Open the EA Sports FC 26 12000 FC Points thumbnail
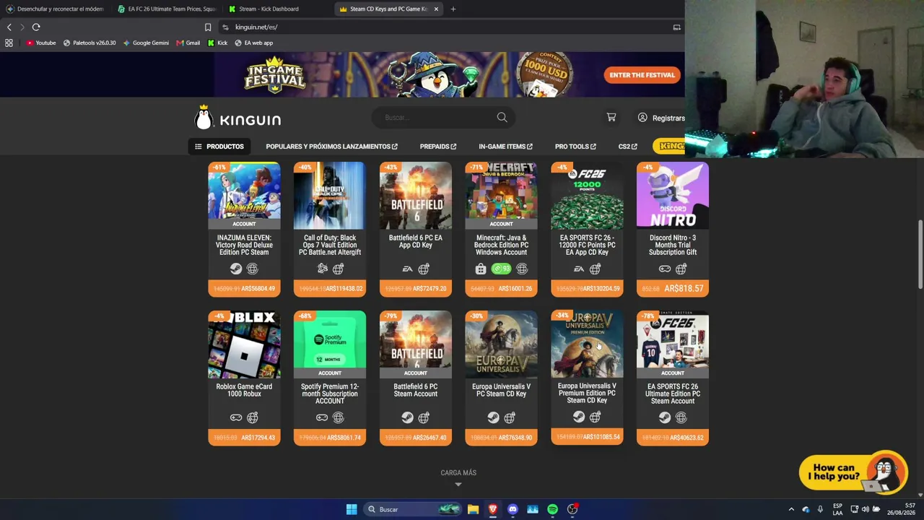 [587, 196]
